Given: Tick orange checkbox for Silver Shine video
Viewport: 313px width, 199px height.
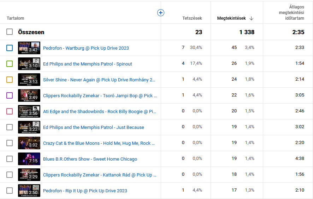Looking at the screenshot, I should coord(10,80).
